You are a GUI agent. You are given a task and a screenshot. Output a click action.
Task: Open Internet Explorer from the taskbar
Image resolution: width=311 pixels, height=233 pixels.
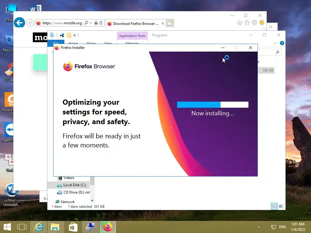click(39, 227)
